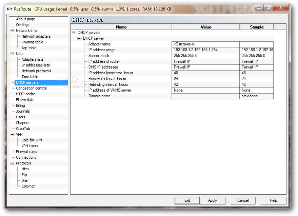Image resolution: width=298 pixels, height=216 pixels.
Task: Edit the IP address of router value
Action: click(205, 62)
